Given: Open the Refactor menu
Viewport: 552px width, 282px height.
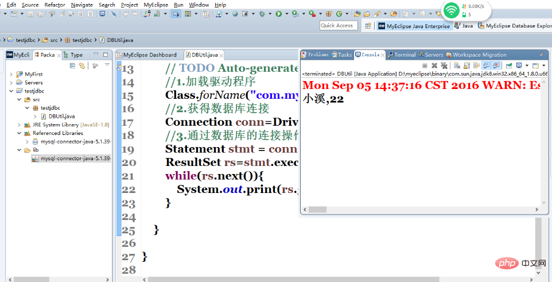Looking at the screenshot, I should tap(55, 5).
